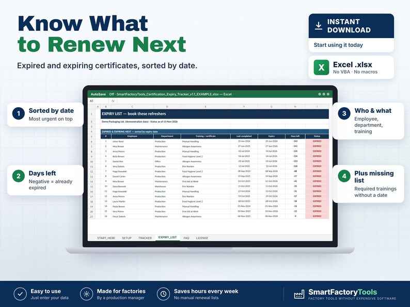Click the download arrow icon
410x307 pixels.
[318, 26]
